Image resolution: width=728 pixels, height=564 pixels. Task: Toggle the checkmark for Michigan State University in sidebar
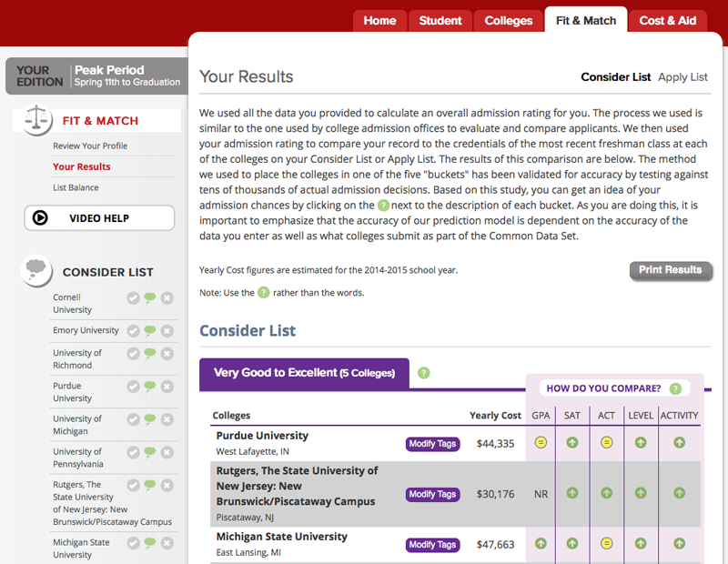click(x=134, y=543)
